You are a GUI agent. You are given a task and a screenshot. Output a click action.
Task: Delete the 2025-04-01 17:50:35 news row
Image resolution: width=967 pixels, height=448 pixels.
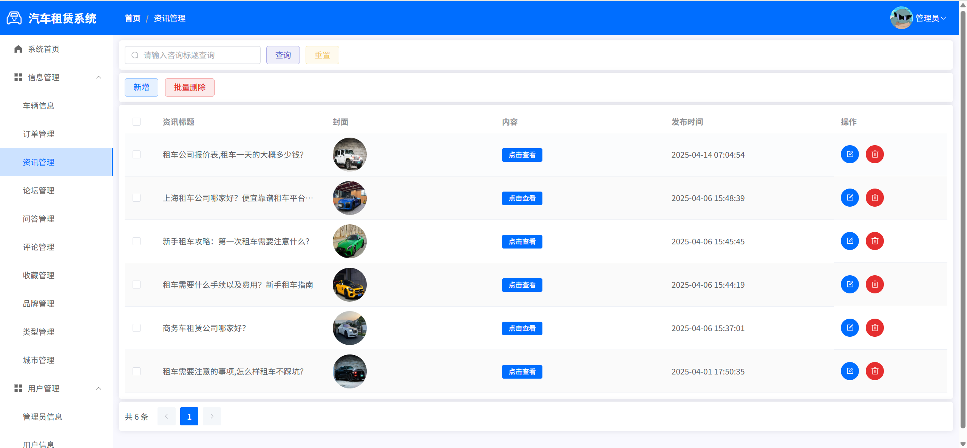coord(874,371)
